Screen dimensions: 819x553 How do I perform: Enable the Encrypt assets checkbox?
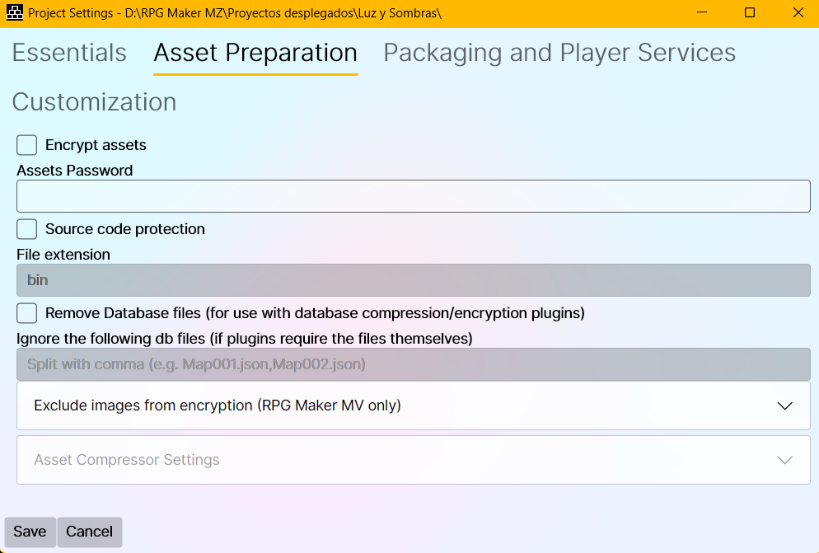point(27,145)
